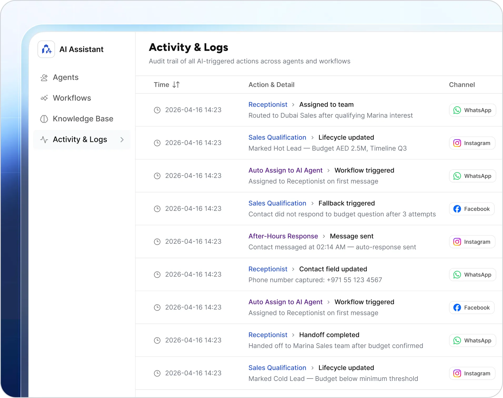This screenshot has height=398, width=503.
Task: Open Sales Qualification link in Hot Lead row
Action: [x=277, y=137]
